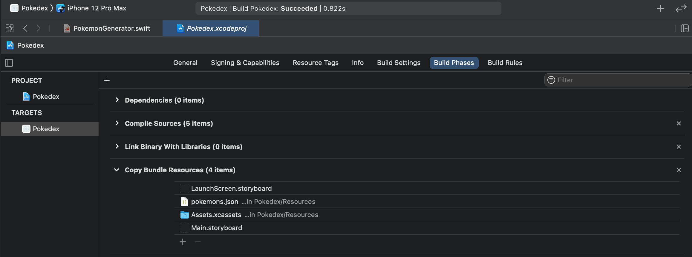Select the Assets.xcassets row
Viewport: 692px width, 257px height.
point(427,215)
